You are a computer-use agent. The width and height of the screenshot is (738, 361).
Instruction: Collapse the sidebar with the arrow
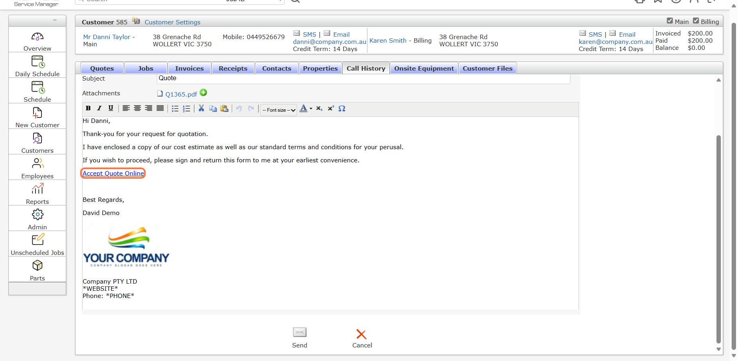tap(55, 20)
